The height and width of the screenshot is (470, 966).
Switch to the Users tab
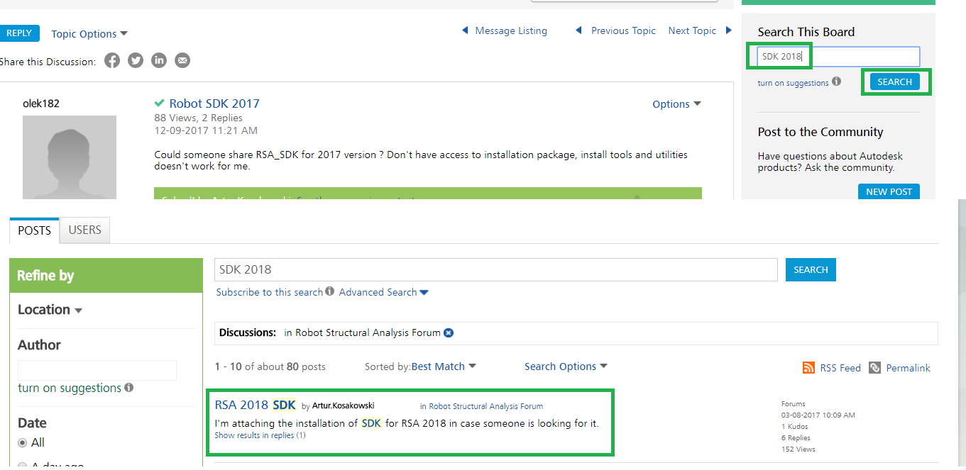[x=84, y=230]
